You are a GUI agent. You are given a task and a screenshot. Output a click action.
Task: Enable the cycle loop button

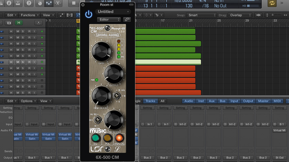point(272,3)
